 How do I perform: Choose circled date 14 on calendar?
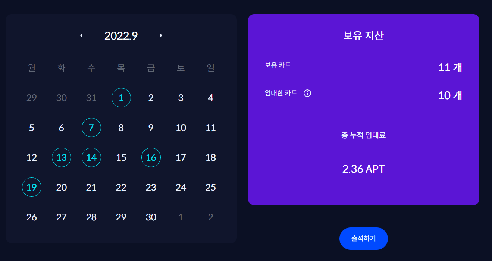(x=91, y=157)
